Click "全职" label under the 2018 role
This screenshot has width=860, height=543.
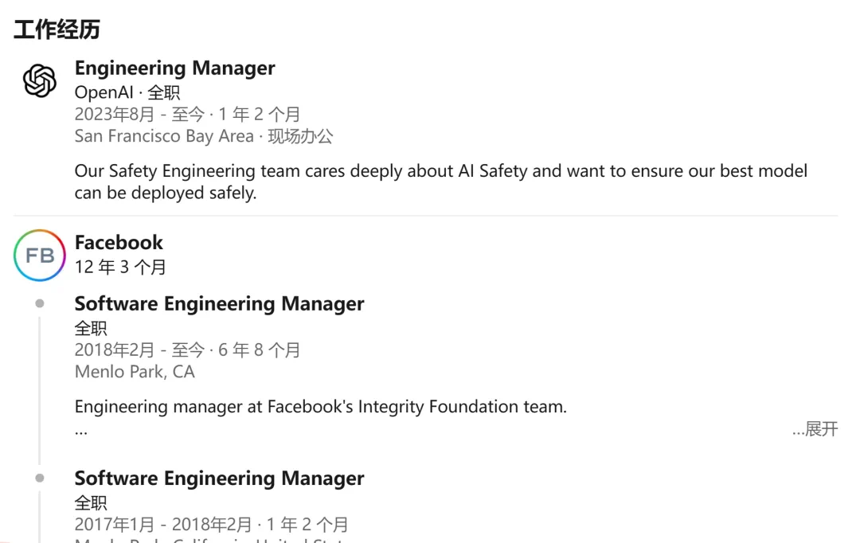[91, 327]
